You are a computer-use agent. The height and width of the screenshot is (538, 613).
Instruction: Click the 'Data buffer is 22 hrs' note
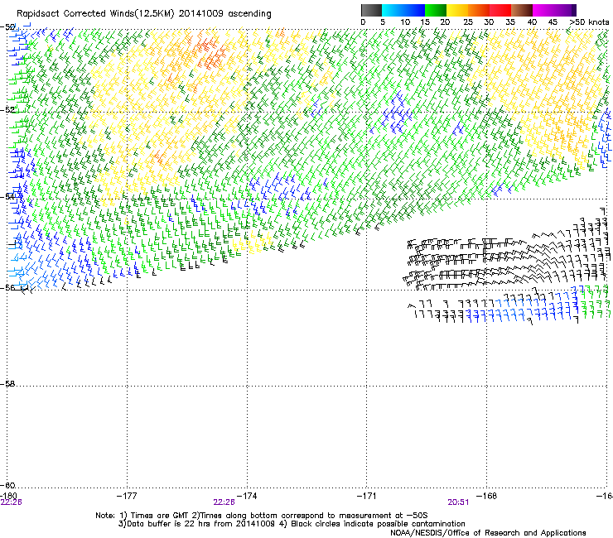[292, 524]
